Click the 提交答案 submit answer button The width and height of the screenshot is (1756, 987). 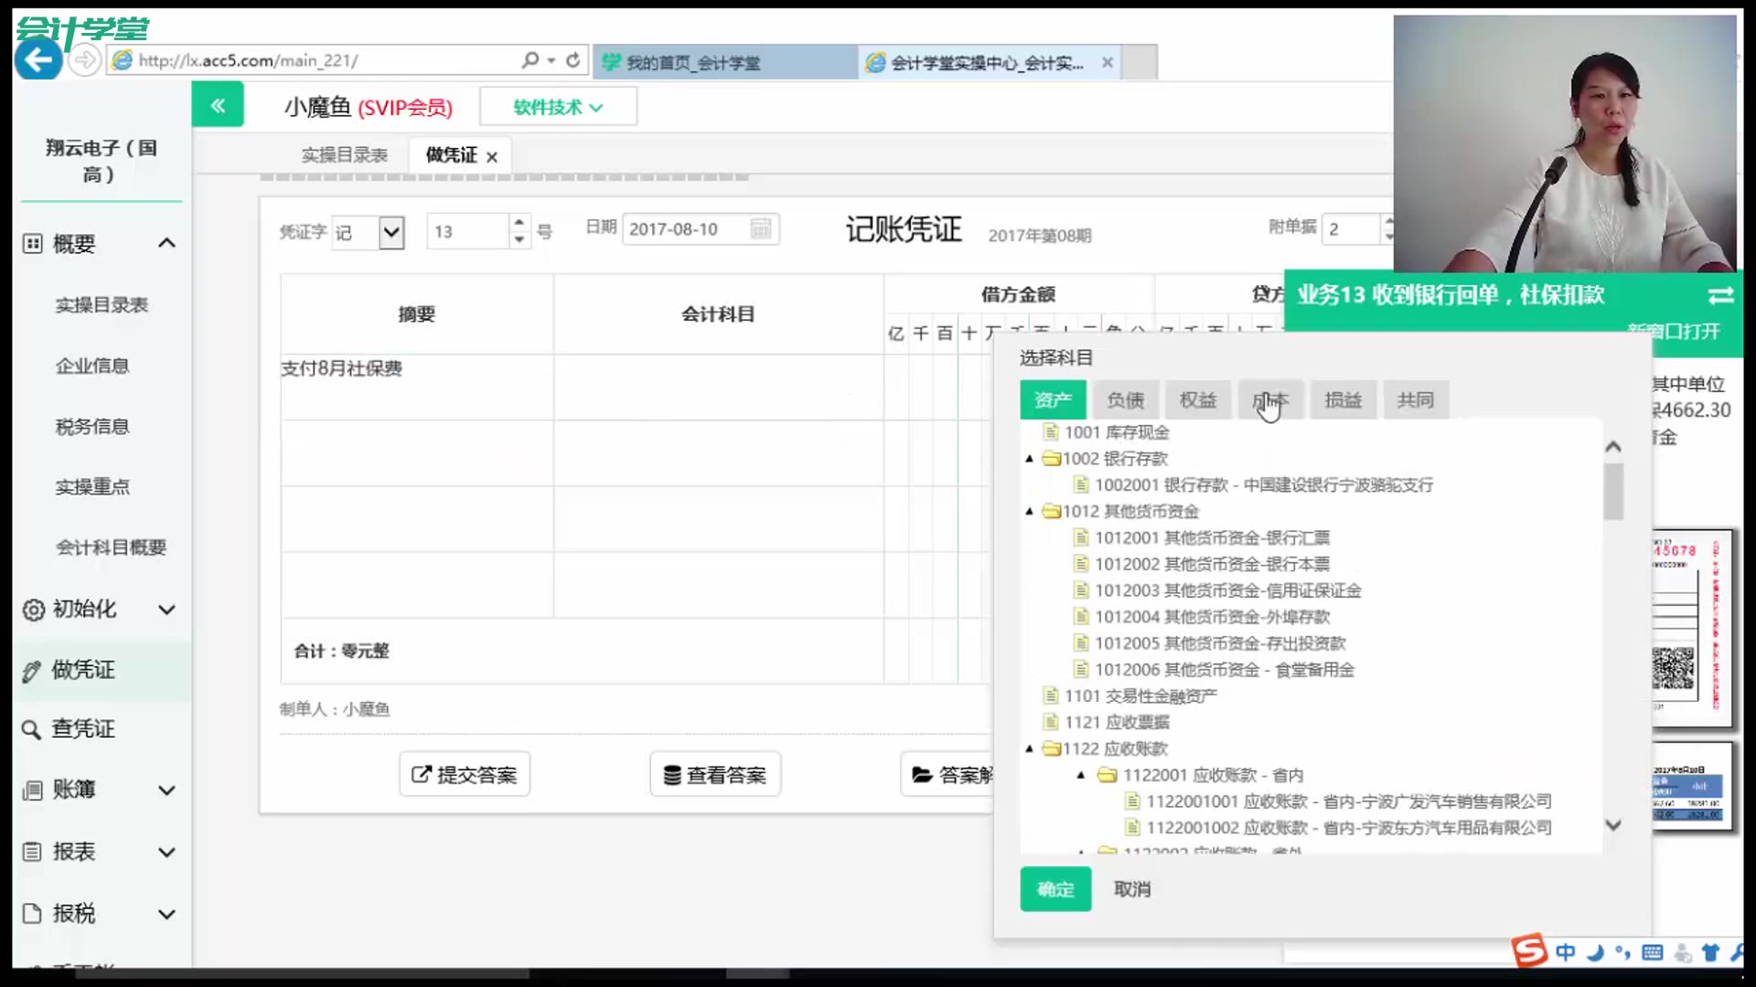[x=464, y=773]
